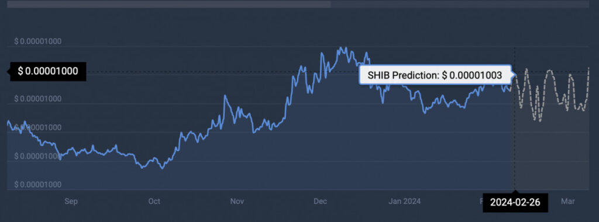Click the Sep label on the time axis

pyautogui.click(x=71, y=201)
